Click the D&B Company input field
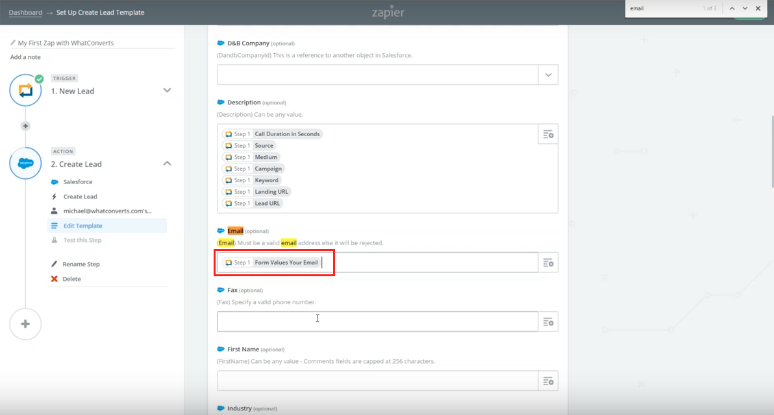 (x=378, y=75)
